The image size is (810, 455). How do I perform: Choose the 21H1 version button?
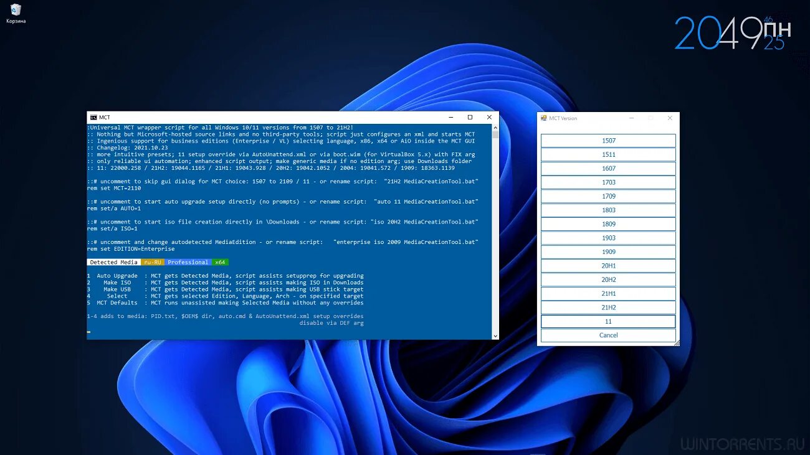pyautogui.click(x=608, y=294)
